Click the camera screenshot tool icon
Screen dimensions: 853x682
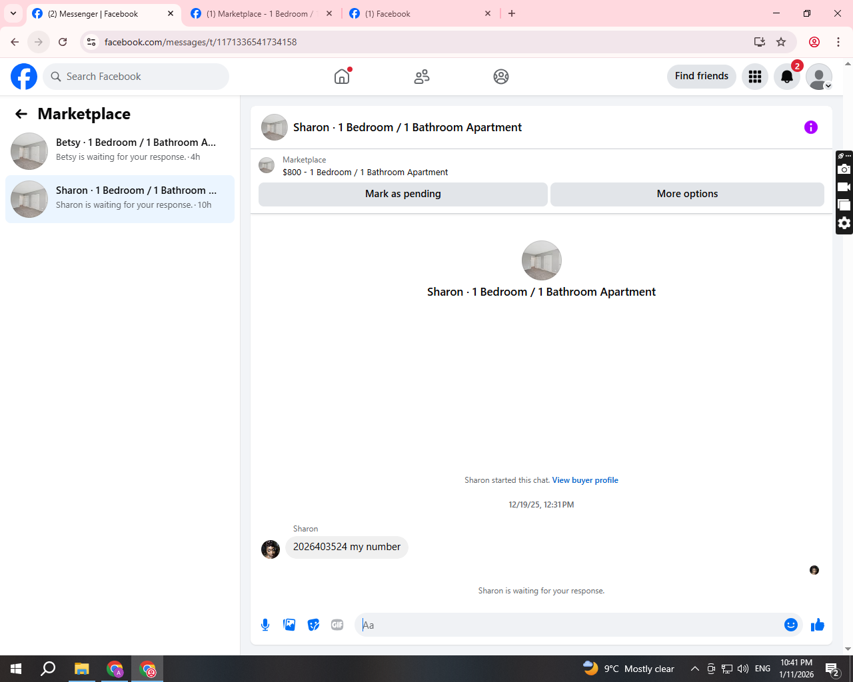tap(844, 169)
